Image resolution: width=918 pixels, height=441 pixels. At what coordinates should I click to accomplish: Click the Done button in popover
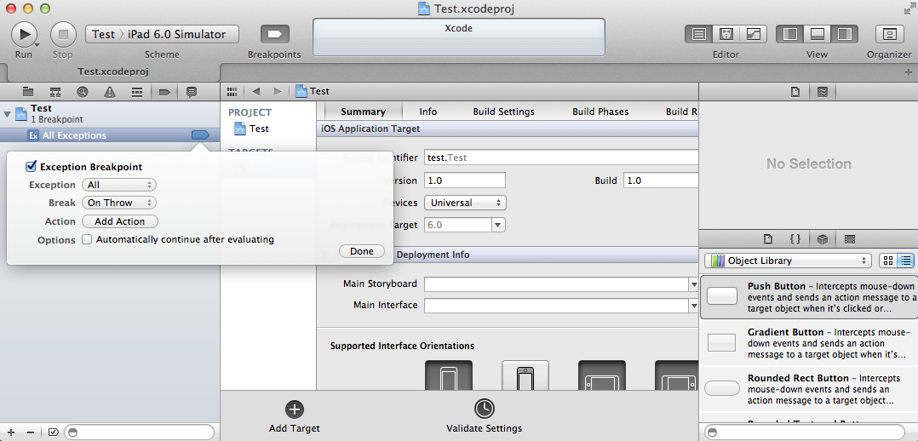click(361, 251)
